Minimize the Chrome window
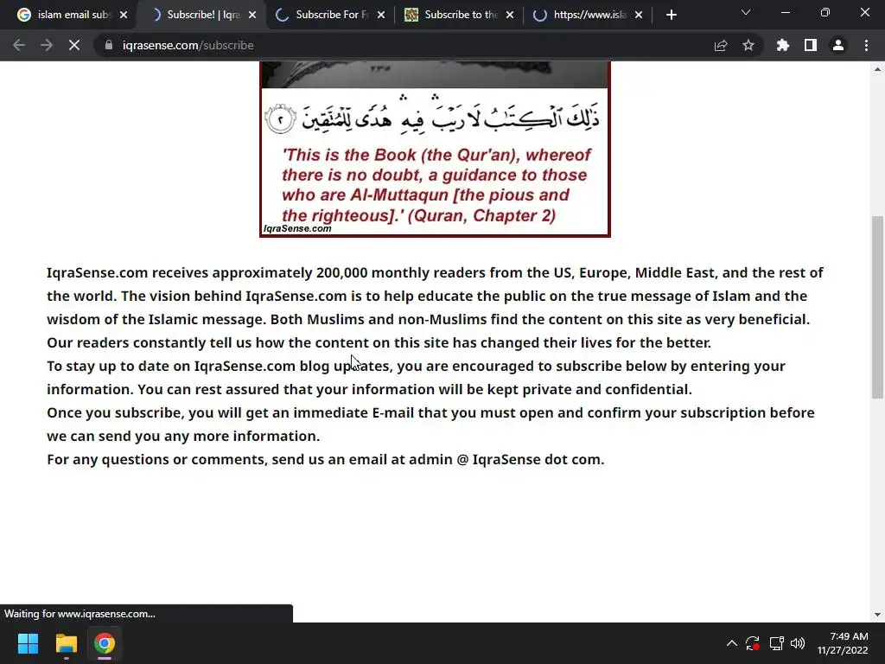 785,12
